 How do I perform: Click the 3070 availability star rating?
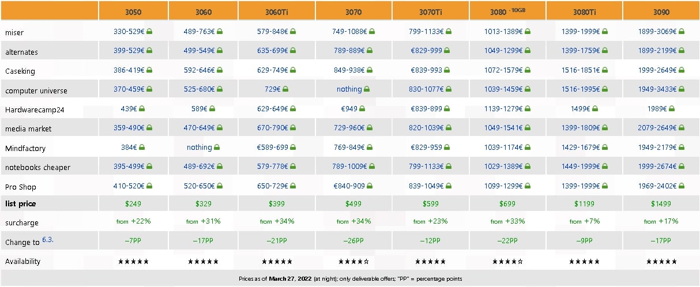[353, 262]
